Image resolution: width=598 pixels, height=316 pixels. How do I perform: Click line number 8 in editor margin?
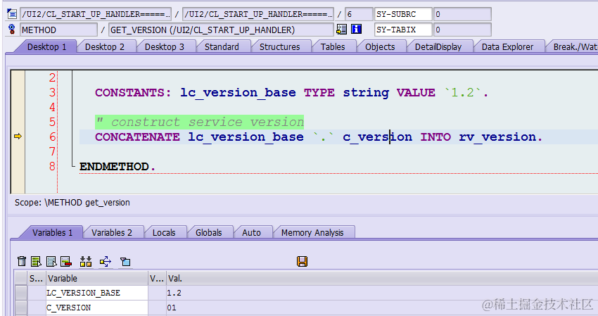click(x=52, y=166)
